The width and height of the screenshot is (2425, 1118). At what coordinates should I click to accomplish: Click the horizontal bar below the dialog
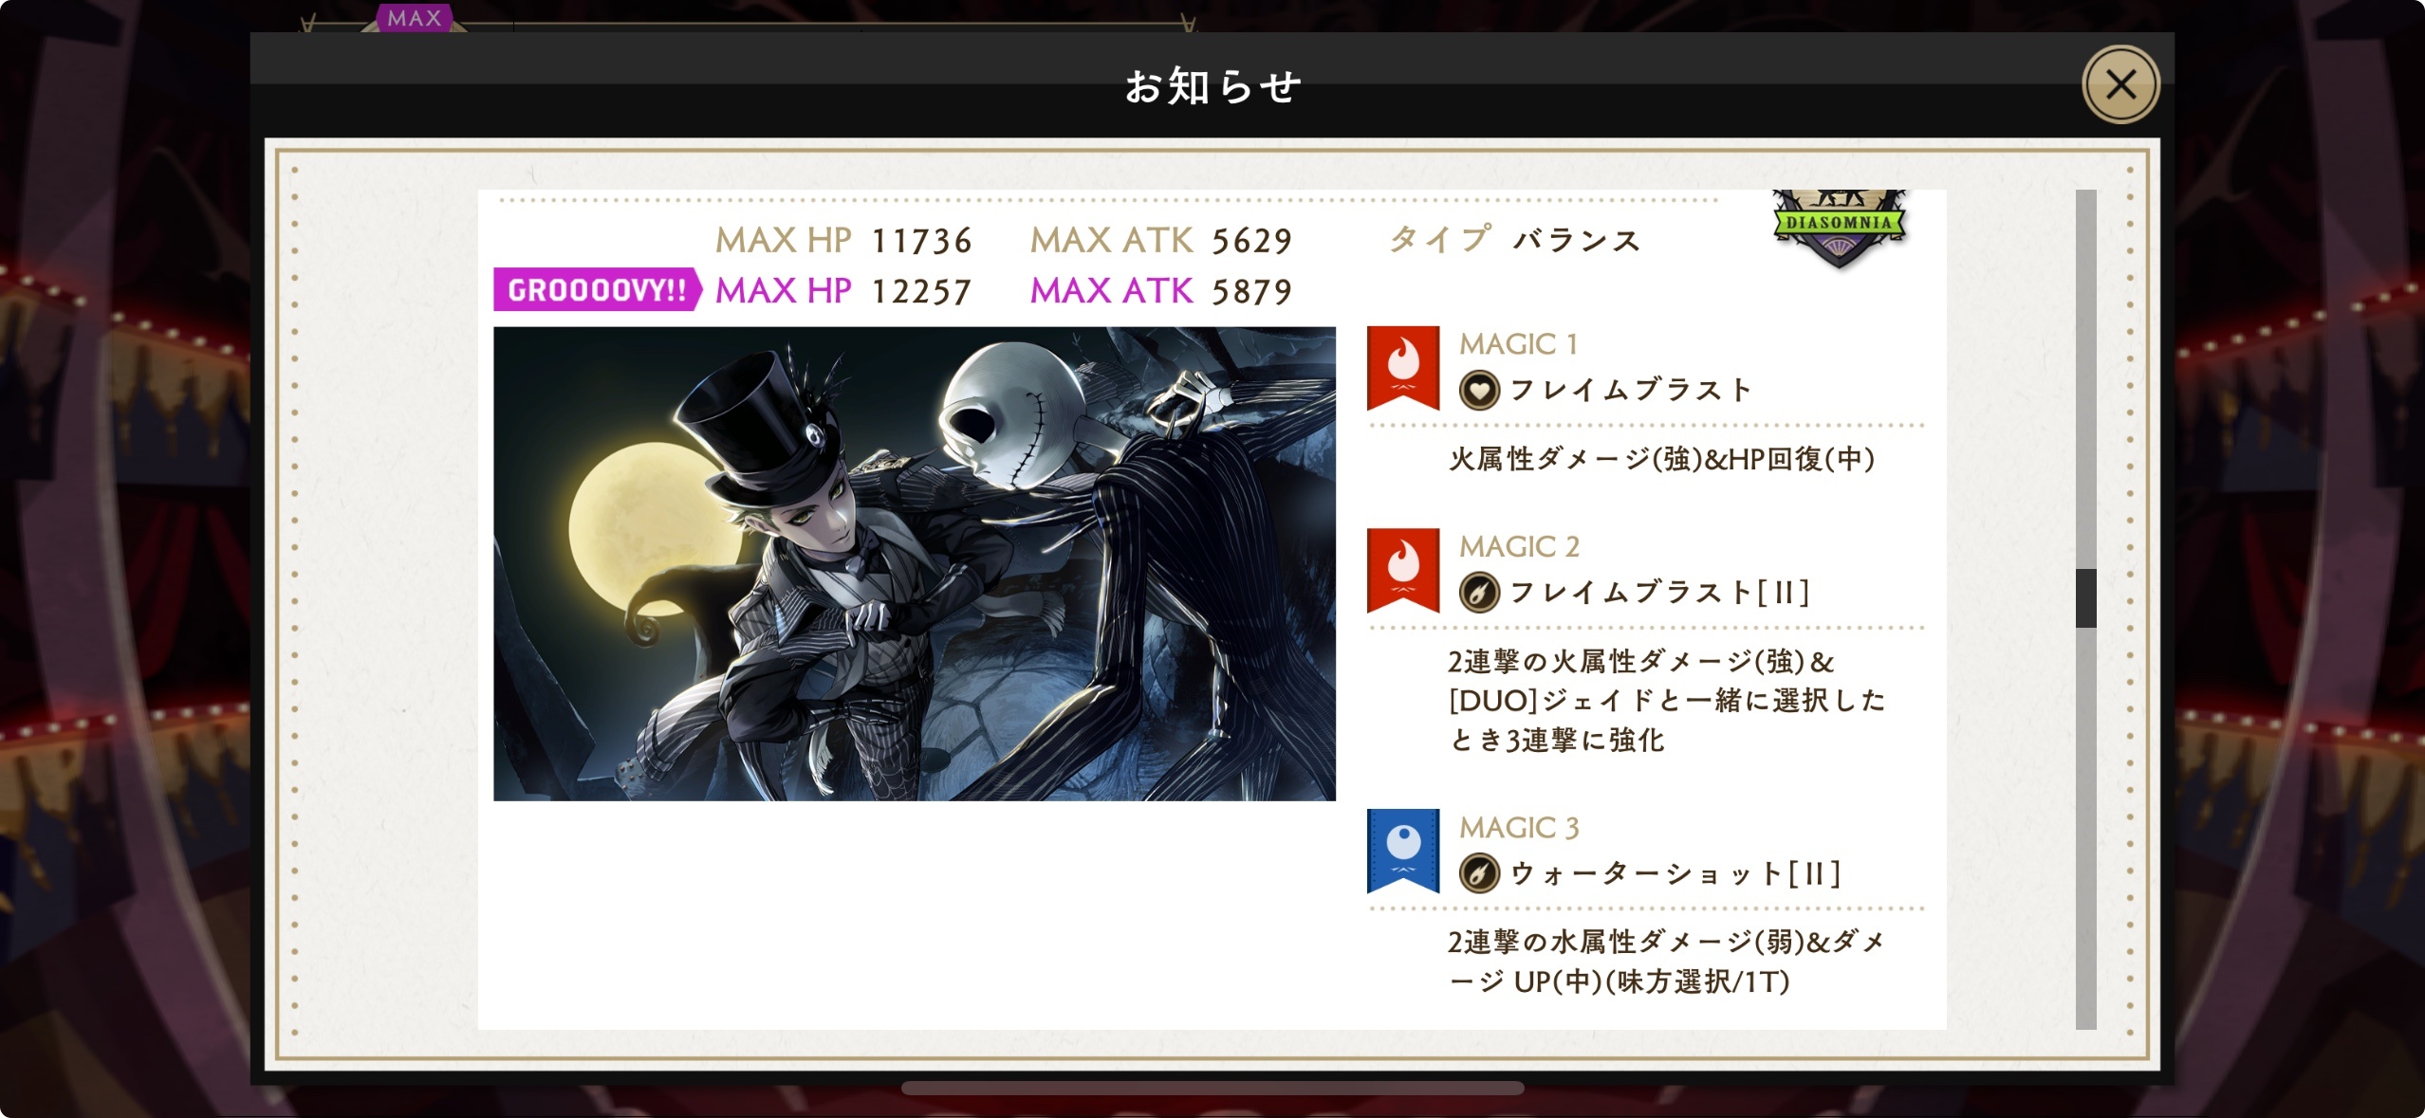click(x=1212, y=1088)
